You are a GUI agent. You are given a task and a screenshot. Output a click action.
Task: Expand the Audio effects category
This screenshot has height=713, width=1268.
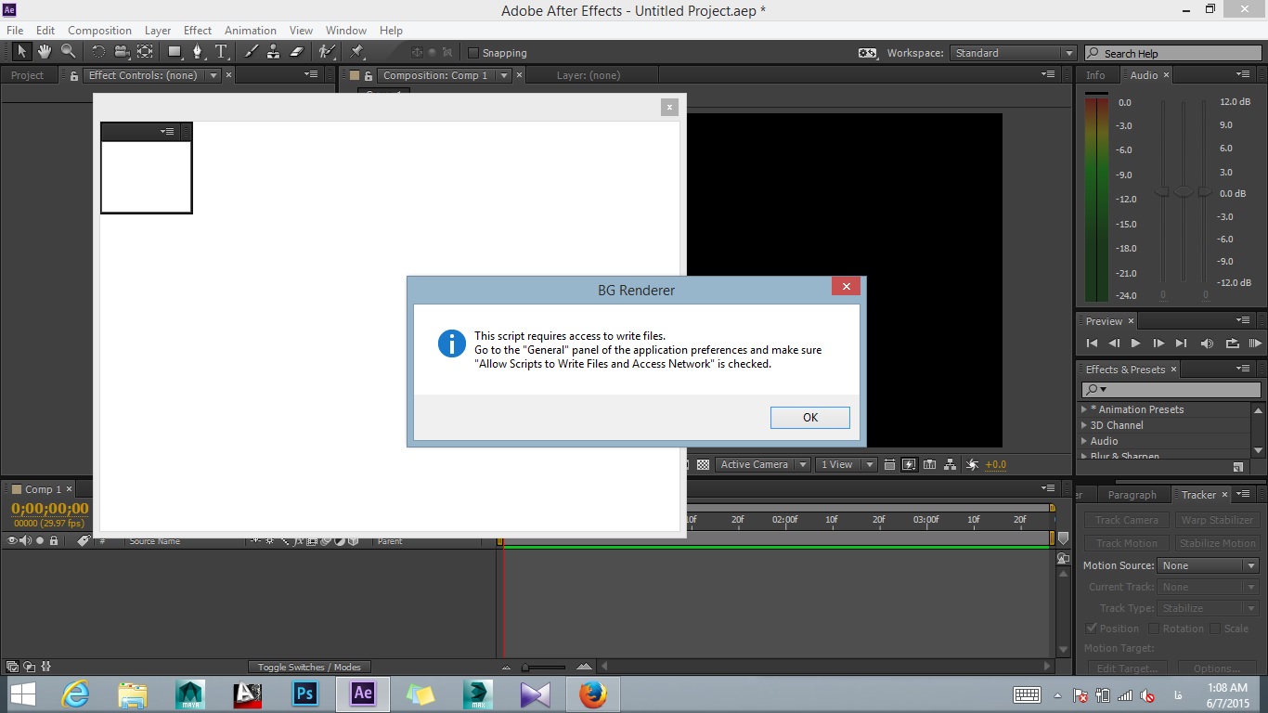(1083, 441)
